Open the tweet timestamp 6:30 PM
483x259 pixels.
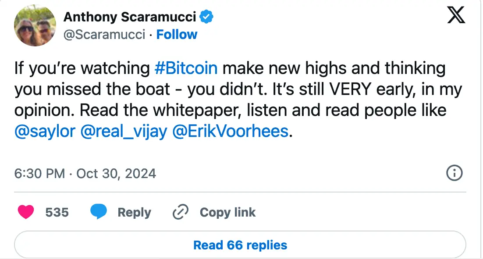tap(39, 174)
